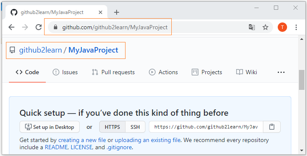Open the orange T profile avatar
307x156 pixels.
282,27
